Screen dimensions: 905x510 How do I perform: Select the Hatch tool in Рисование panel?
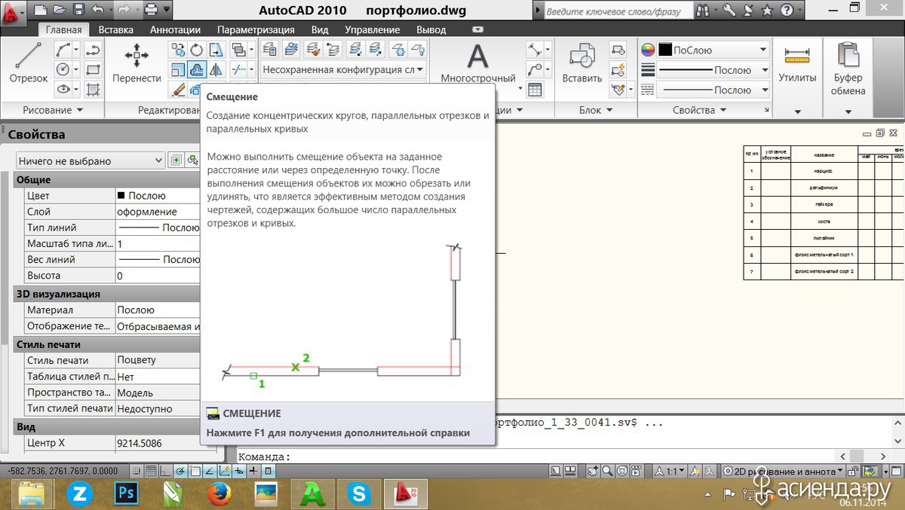point(94,89)
